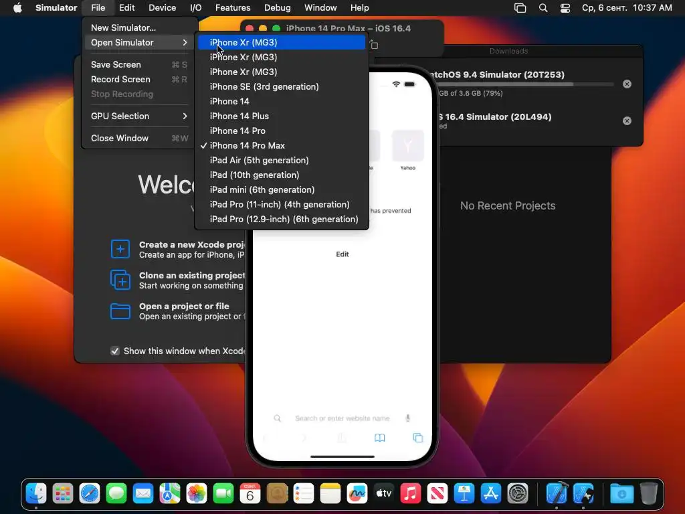Click the Create a new Xcode project icon

120,249
